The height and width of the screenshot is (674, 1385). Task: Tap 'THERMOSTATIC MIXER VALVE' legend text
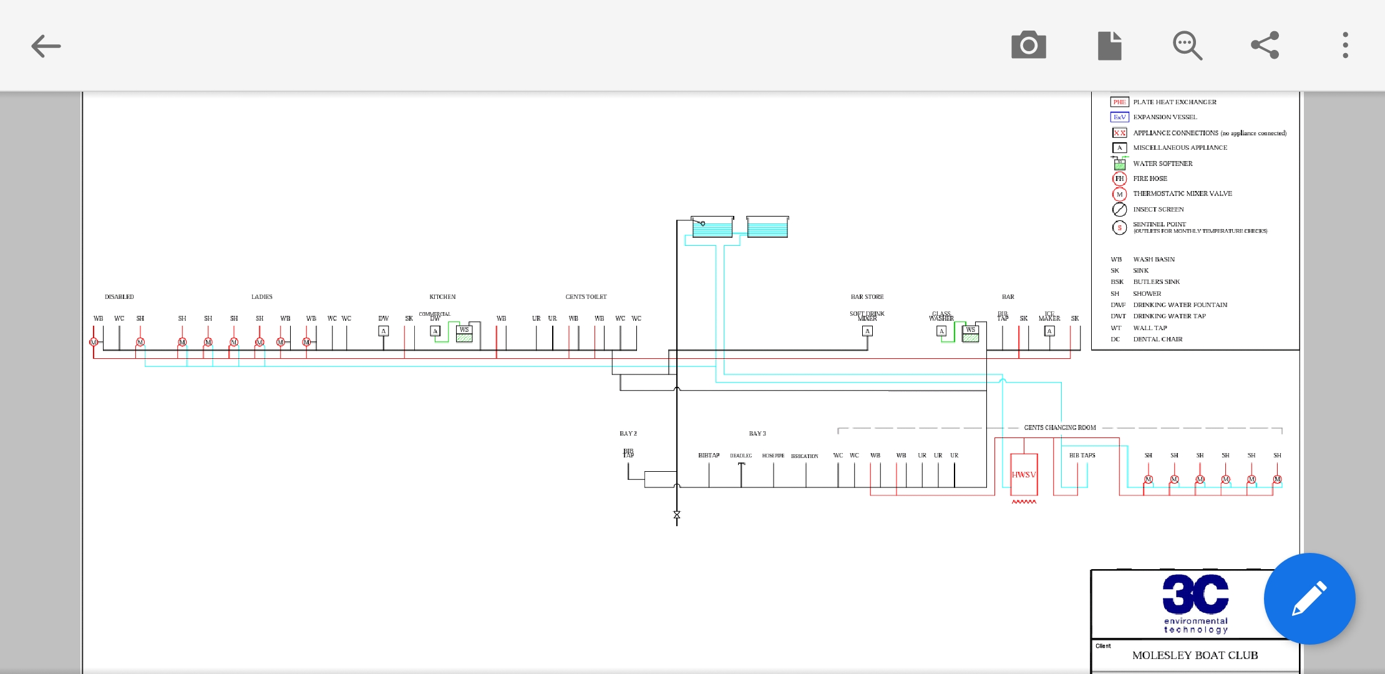point(1183,193)
